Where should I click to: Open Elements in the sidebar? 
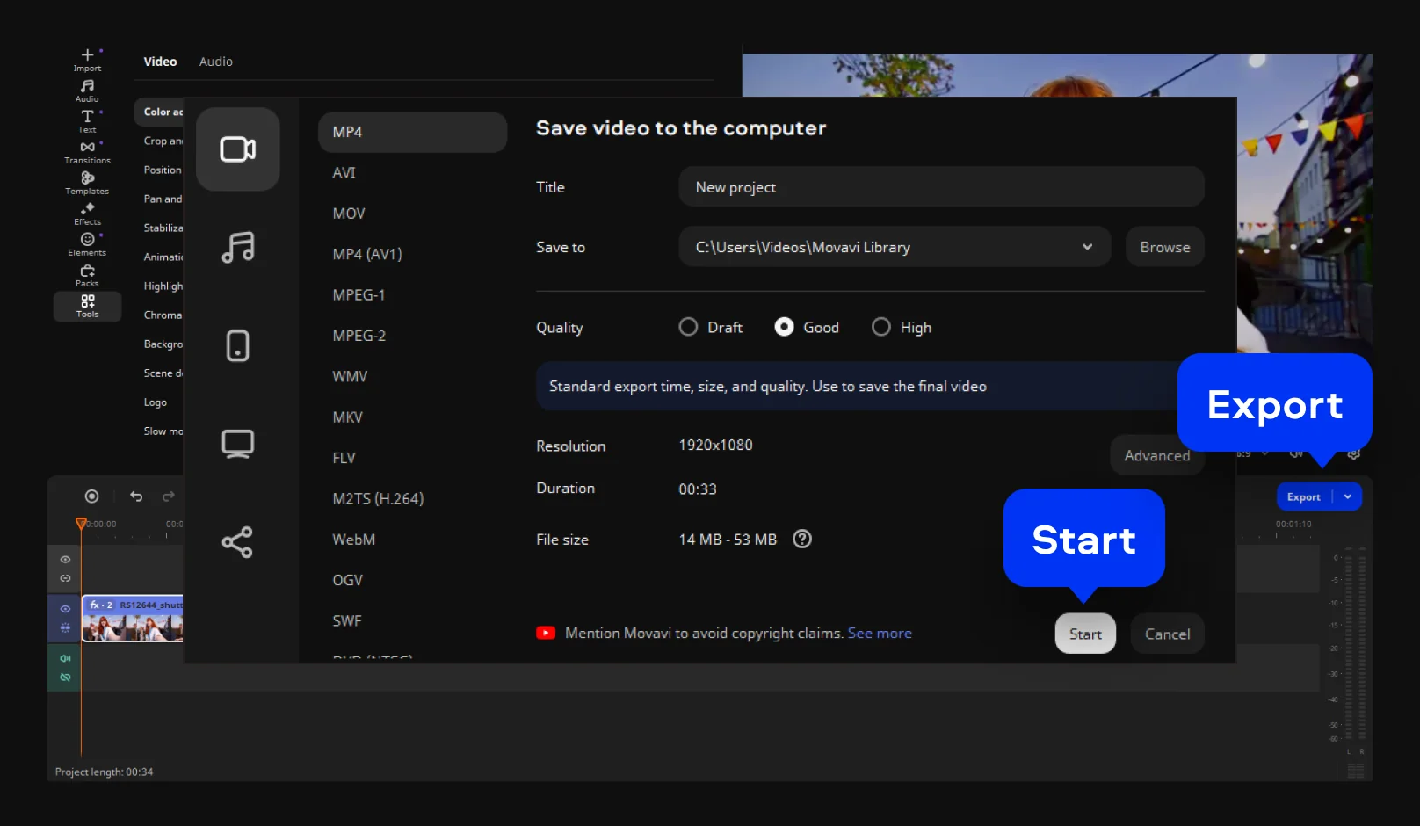87,244
